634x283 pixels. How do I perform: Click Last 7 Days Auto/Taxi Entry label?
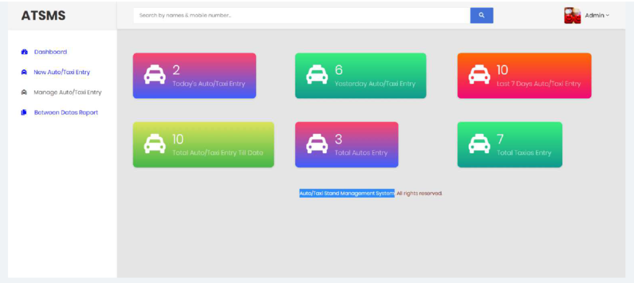point(539,84)
